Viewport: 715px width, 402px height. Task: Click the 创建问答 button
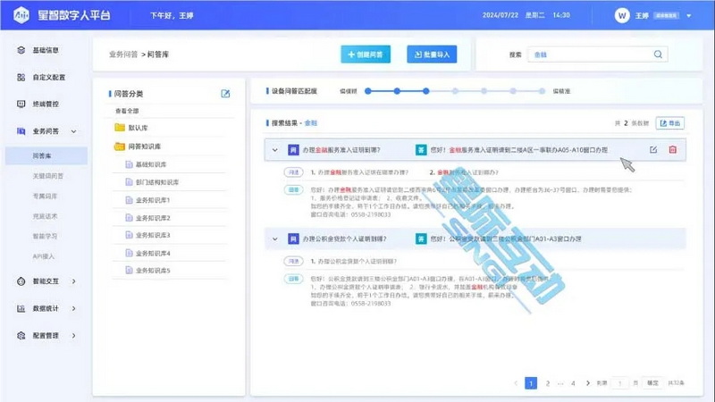tap(366, 54)
